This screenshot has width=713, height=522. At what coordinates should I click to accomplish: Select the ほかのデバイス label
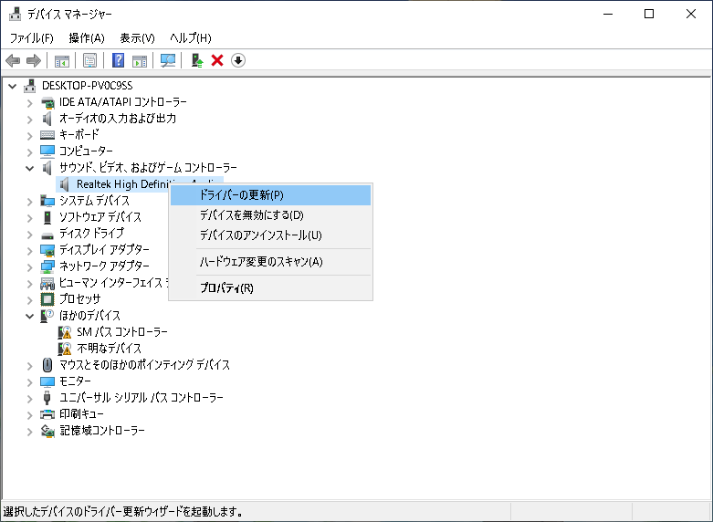pyautogui.click(x=90, y=316)
